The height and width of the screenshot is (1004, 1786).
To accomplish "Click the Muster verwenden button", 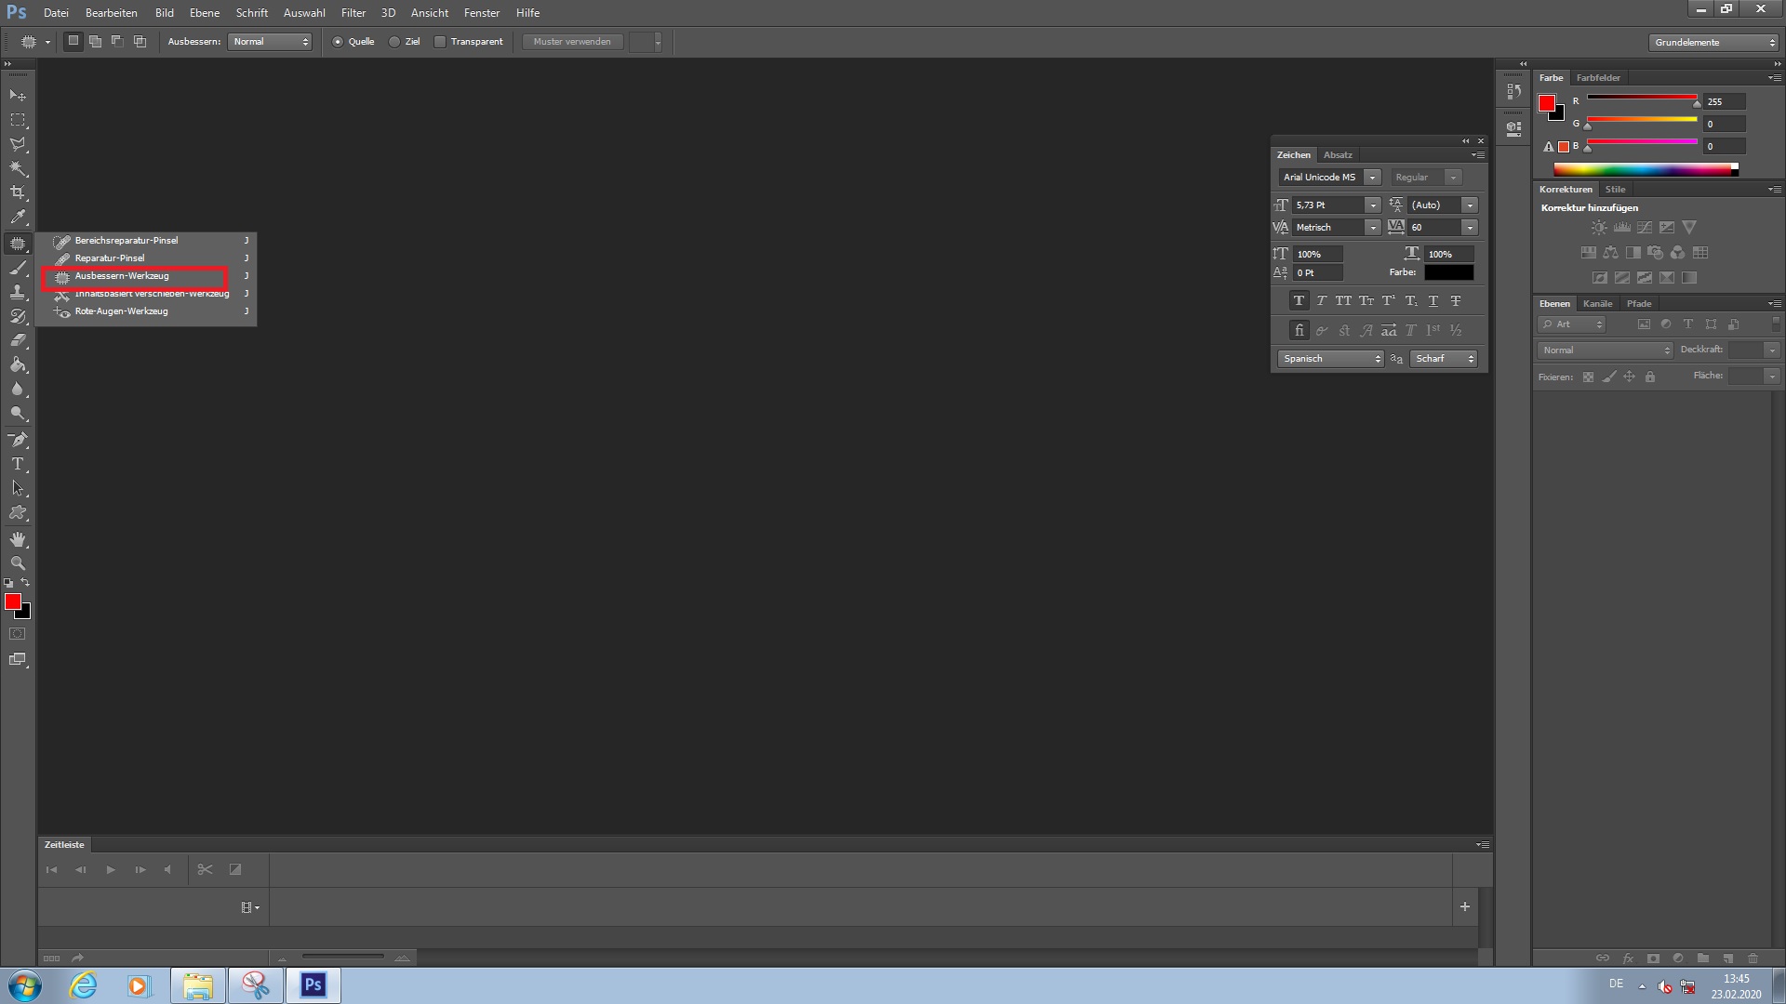I will click(x=571, y=41).
